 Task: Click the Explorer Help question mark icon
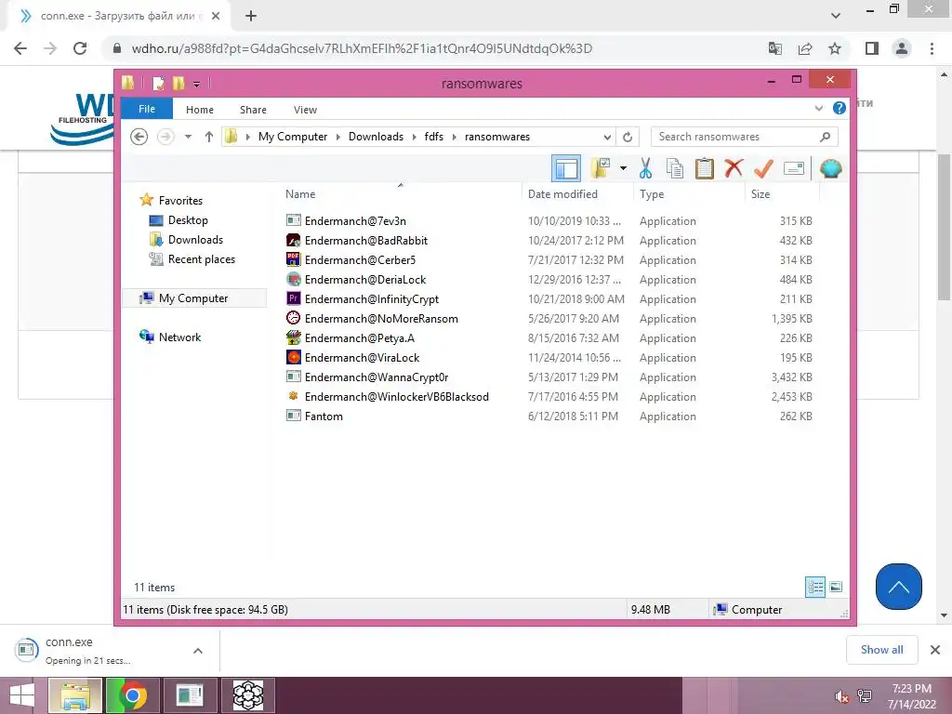840,108
